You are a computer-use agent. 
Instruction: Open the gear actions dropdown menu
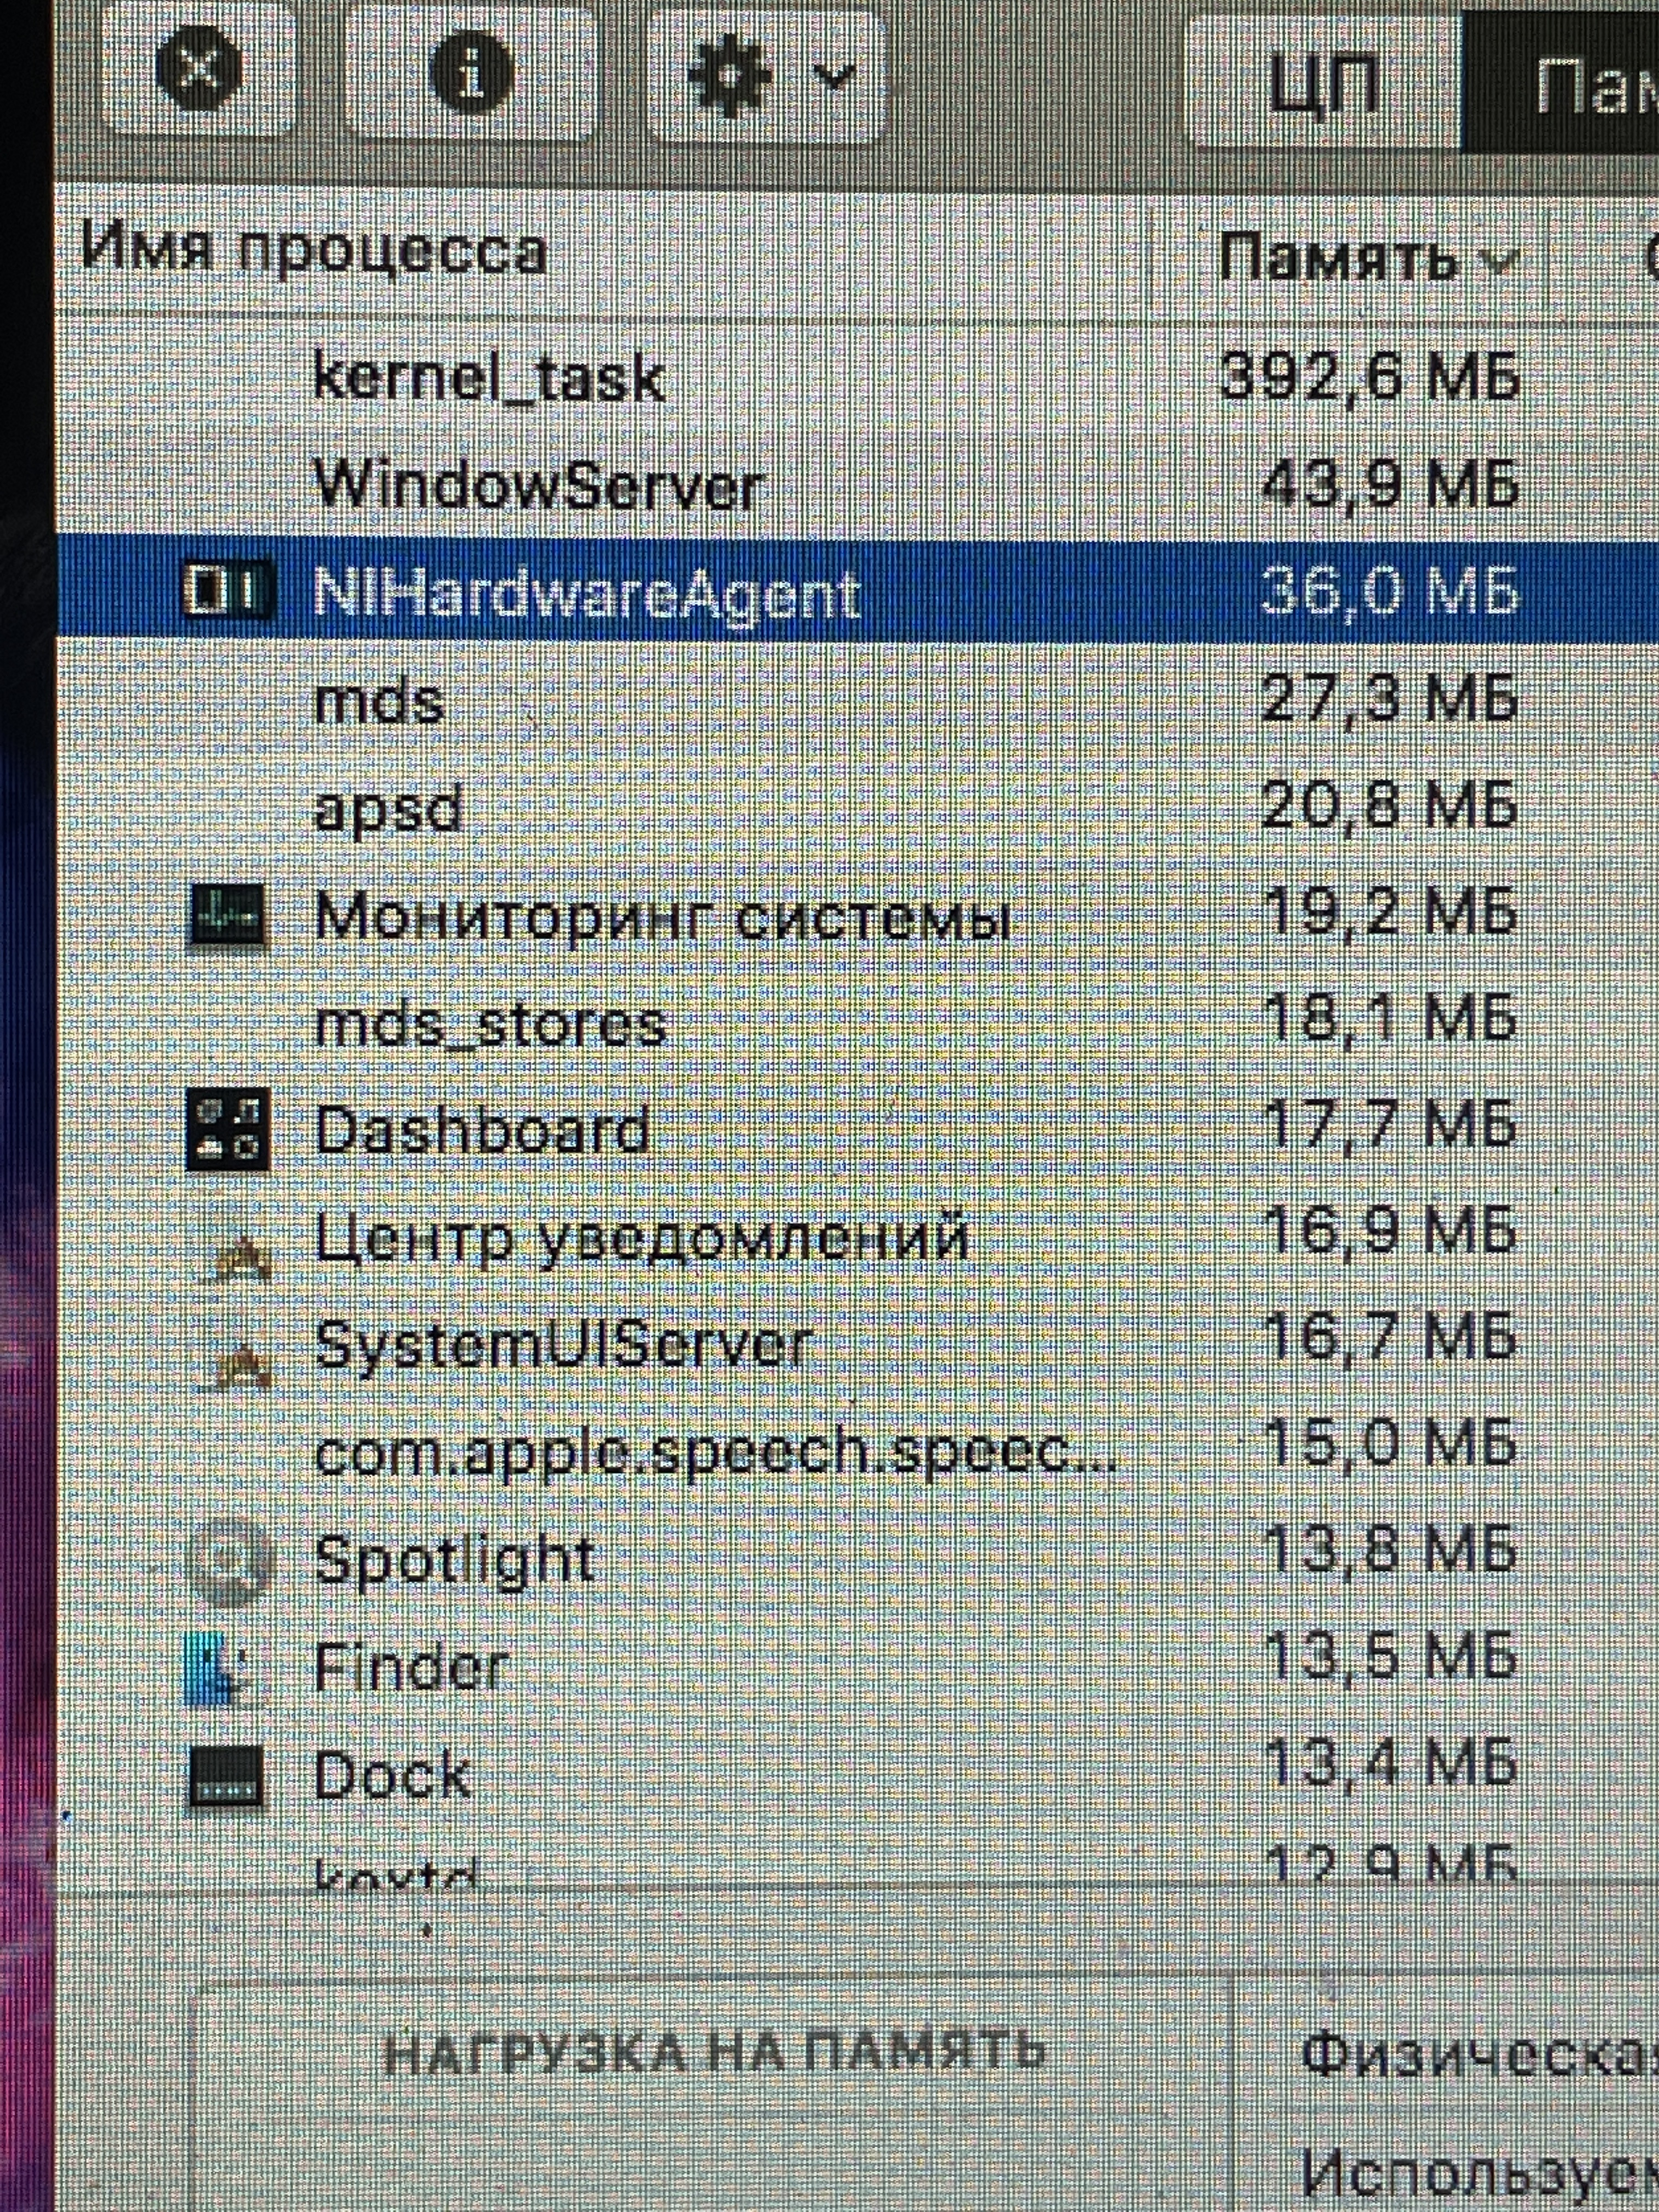[765, 73]
